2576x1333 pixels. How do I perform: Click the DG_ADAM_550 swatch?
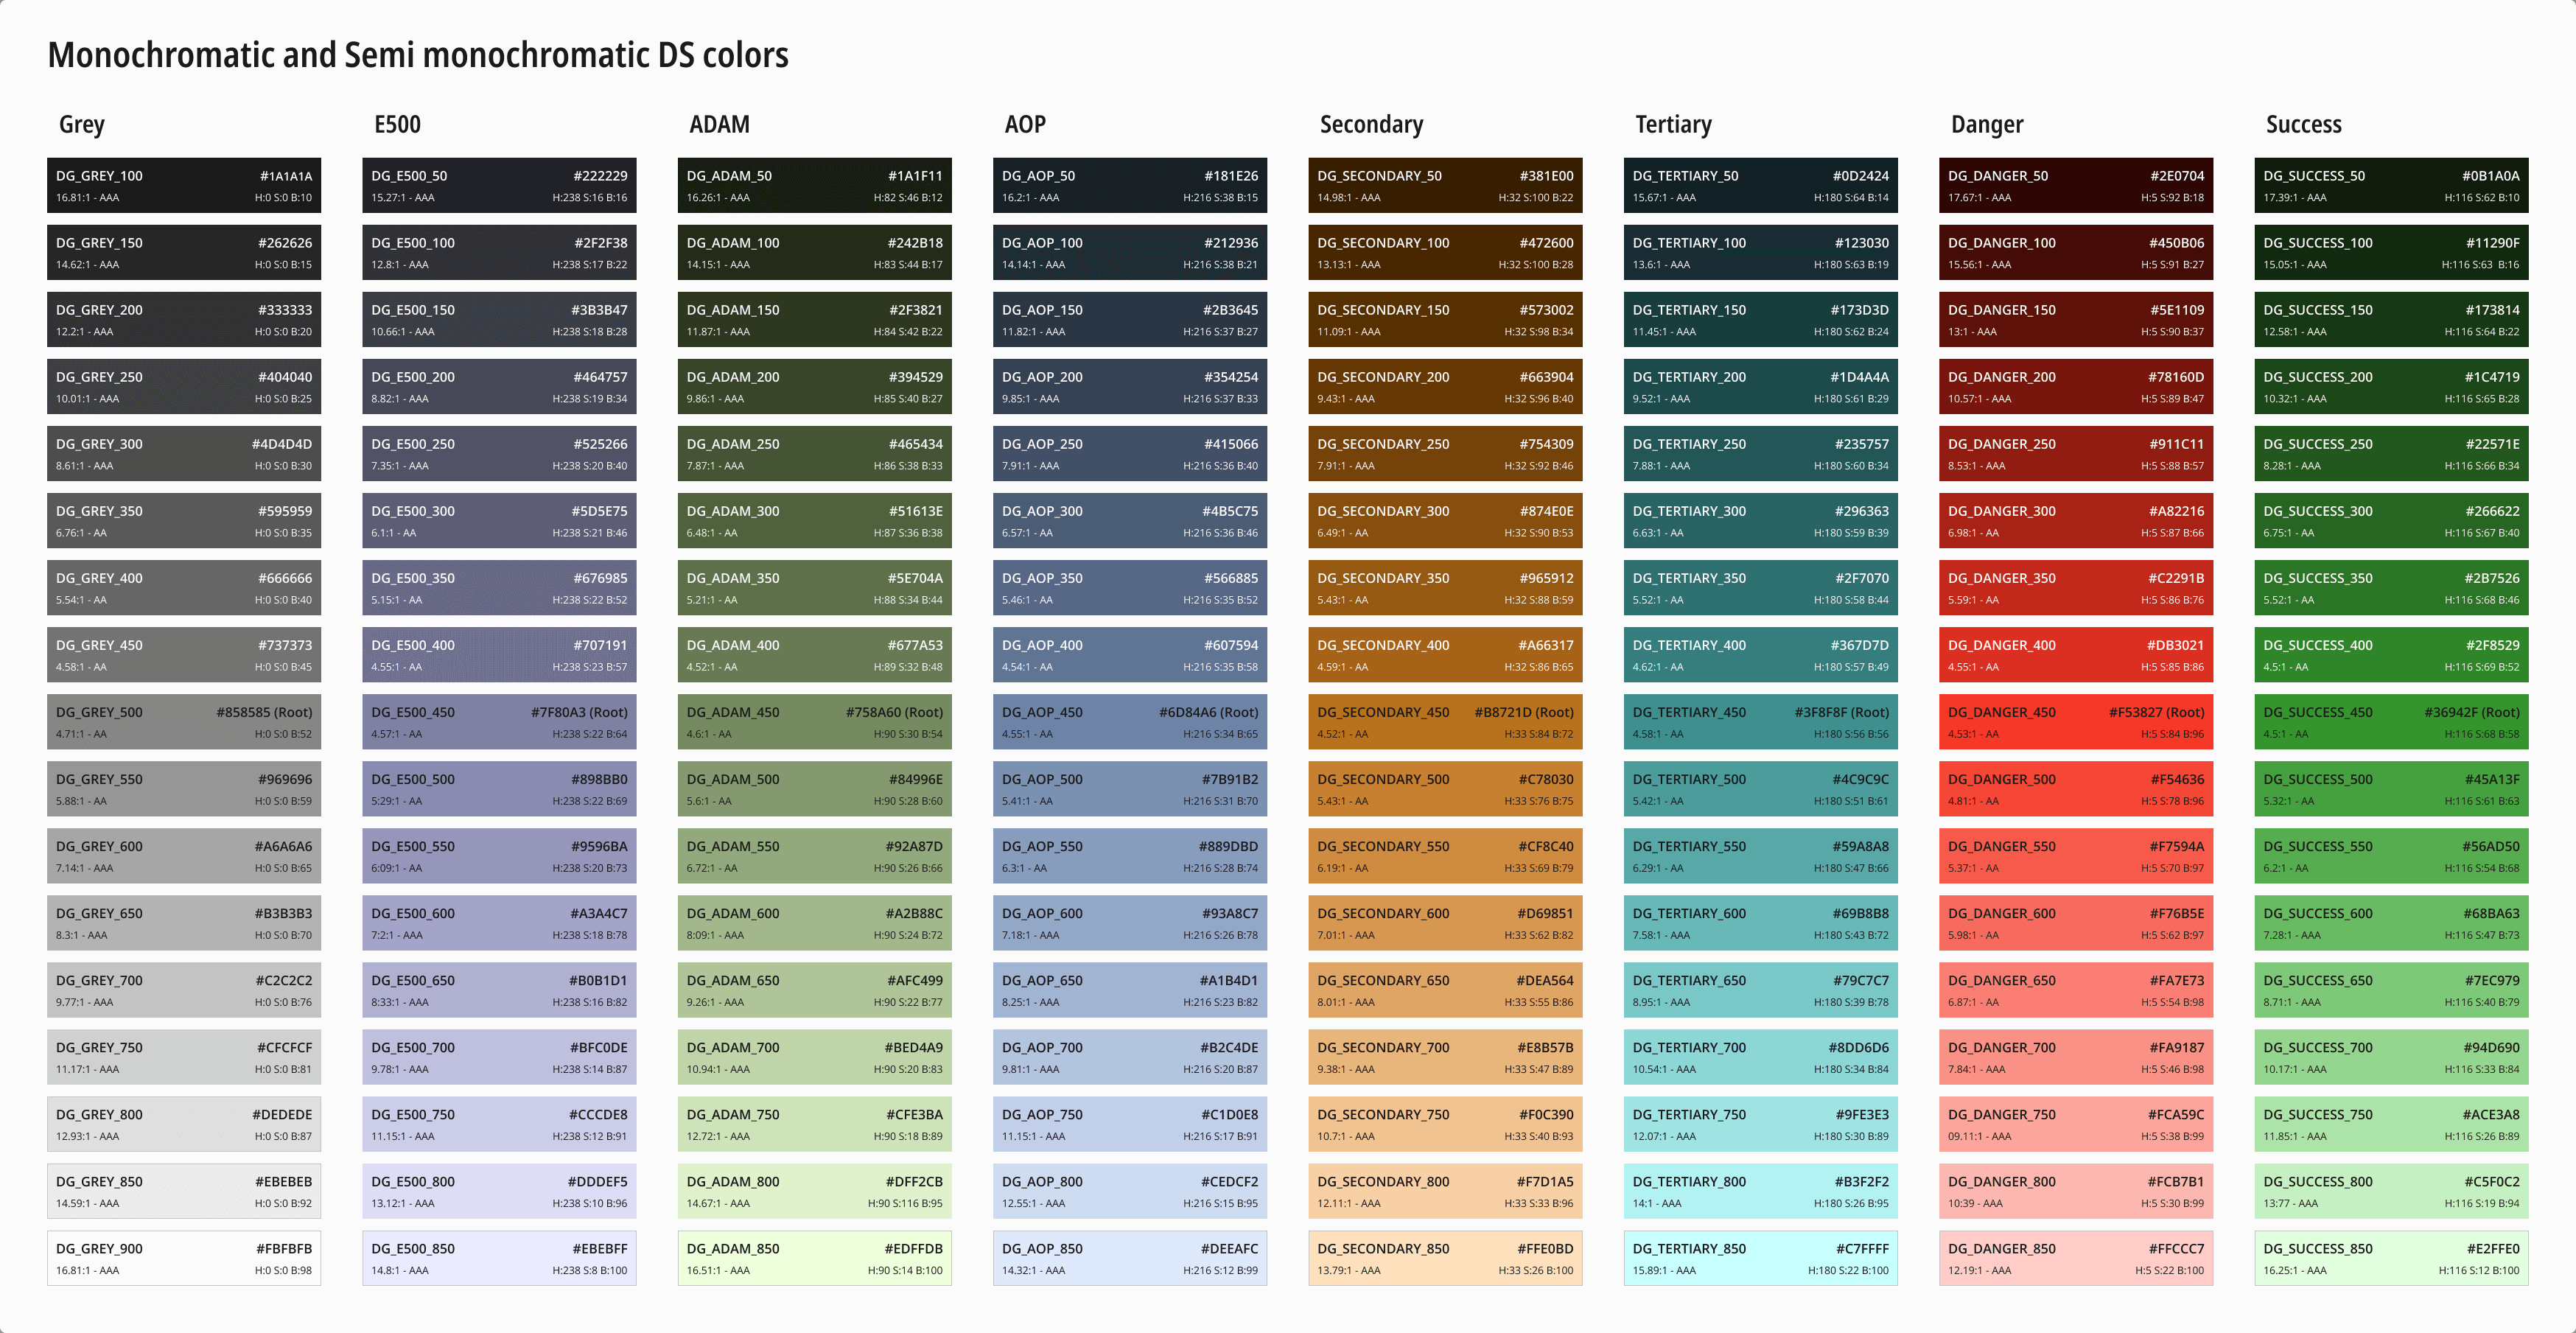tap(815, 856)
